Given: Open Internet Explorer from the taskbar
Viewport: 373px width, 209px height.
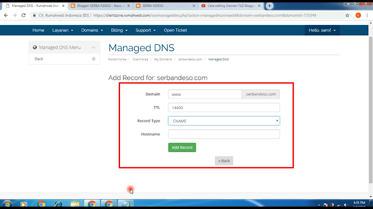Looking at the screenshot, I should [58, 204].
